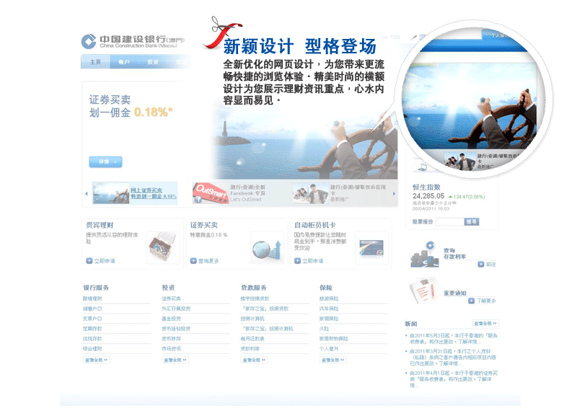Click the 查询存款利率 heading text
The image size is (577, 408).
pos(455,254)
